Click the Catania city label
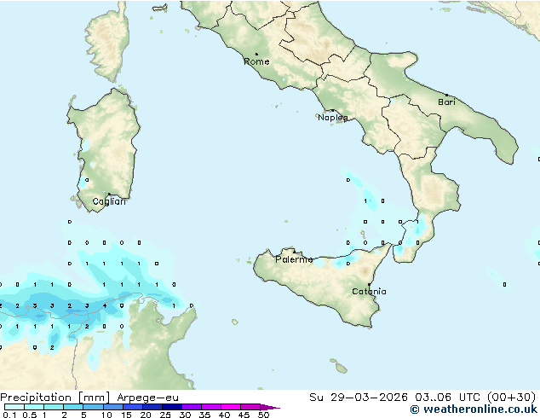 pyautogui.click(x=369, y=292)
